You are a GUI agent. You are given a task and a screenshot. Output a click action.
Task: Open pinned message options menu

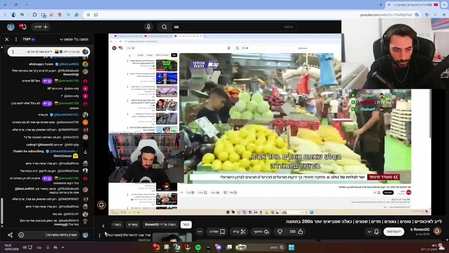13,52
